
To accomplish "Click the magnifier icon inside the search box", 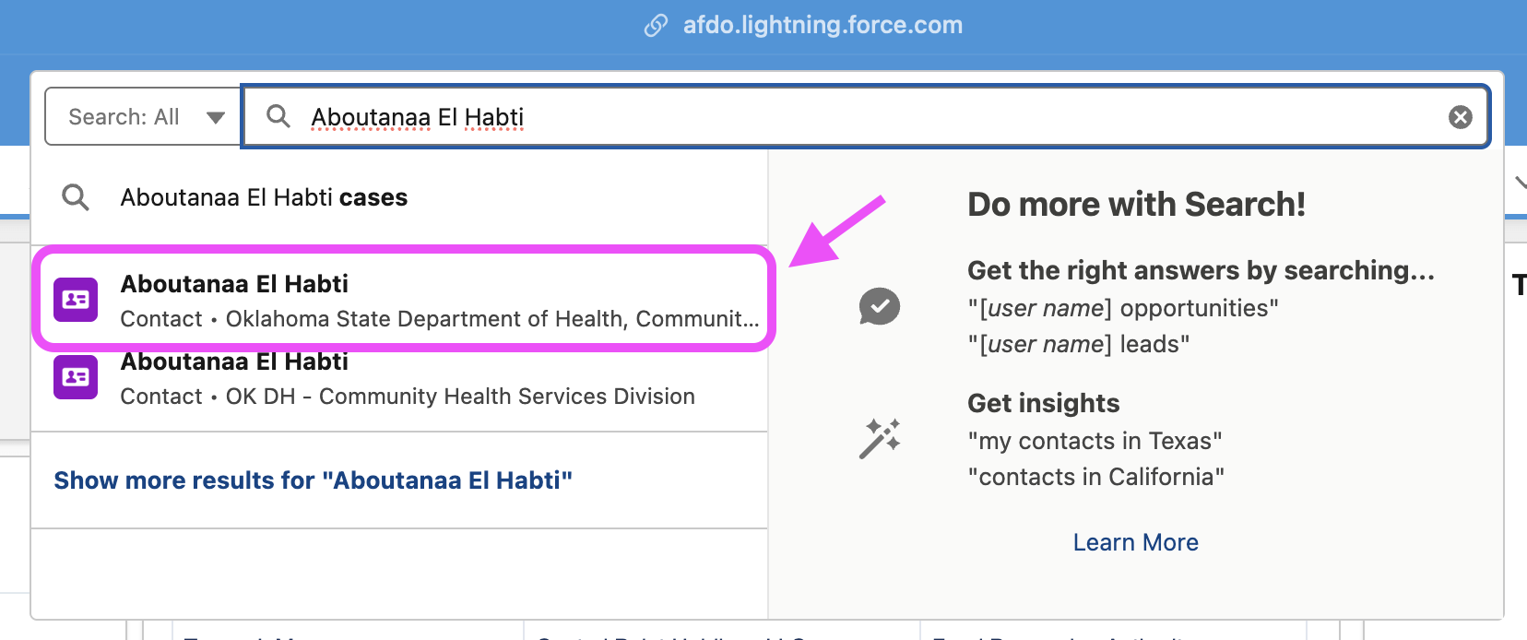I will tap(279, 116).
